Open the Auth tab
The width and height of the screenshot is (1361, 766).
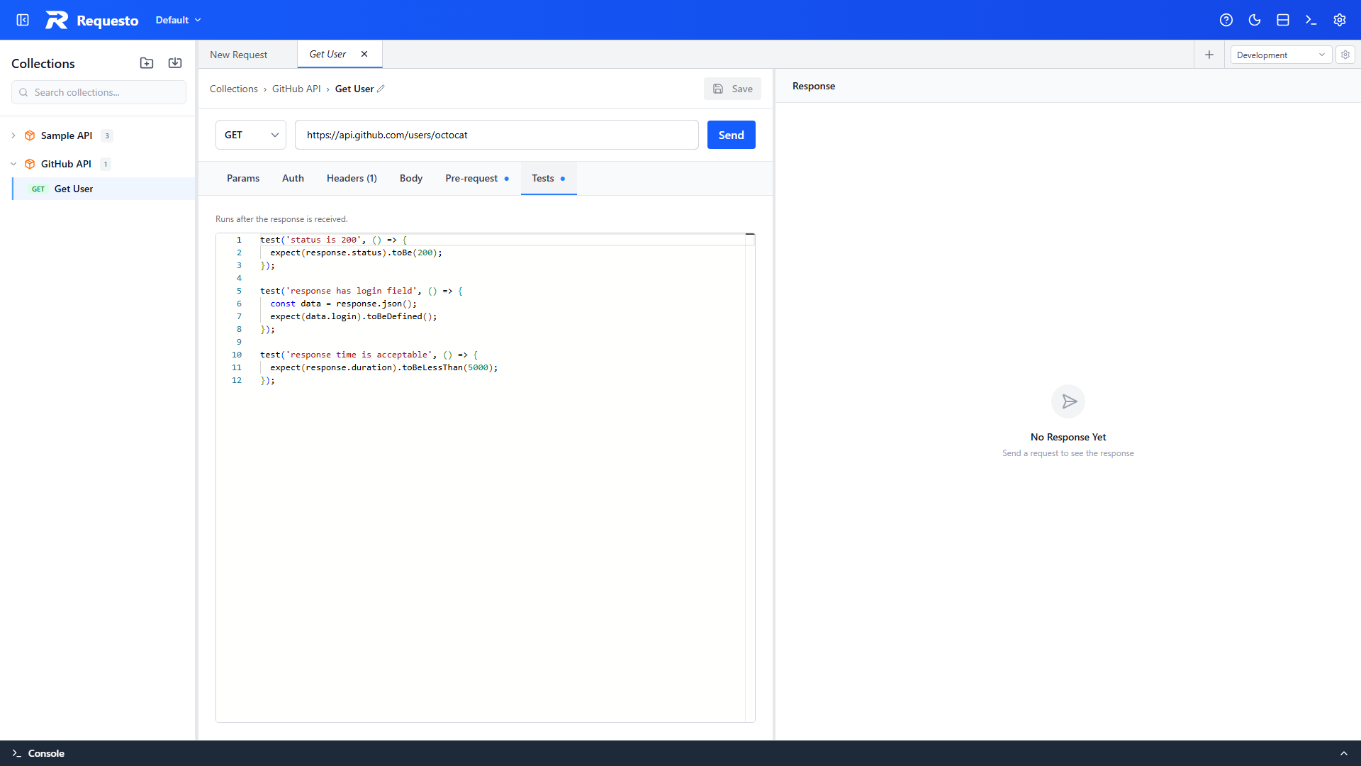pos(293,178)
